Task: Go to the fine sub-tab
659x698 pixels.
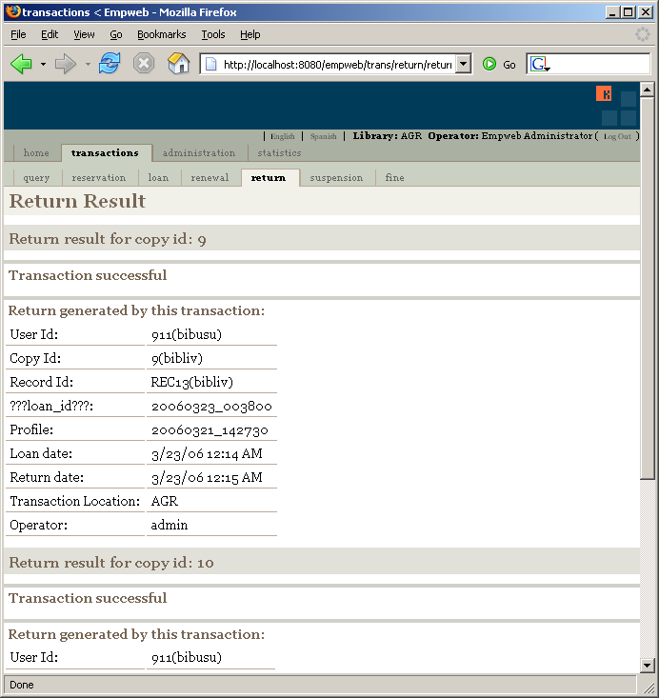Action: coord(394,178)
